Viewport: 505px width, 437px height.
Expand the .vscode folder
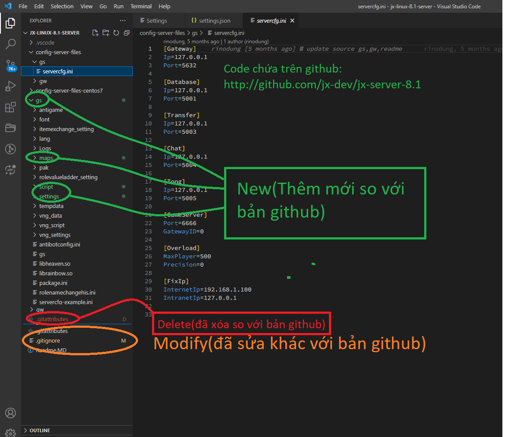click(x=76, y=42)
